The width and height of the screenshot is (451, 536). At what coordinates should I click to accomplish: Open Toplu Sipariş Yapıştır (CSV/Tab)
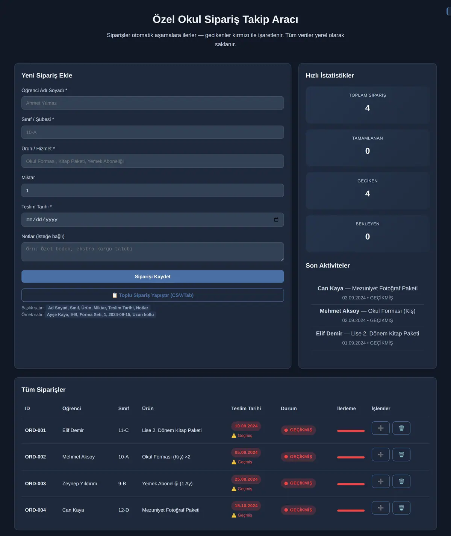tap(153, 295)
